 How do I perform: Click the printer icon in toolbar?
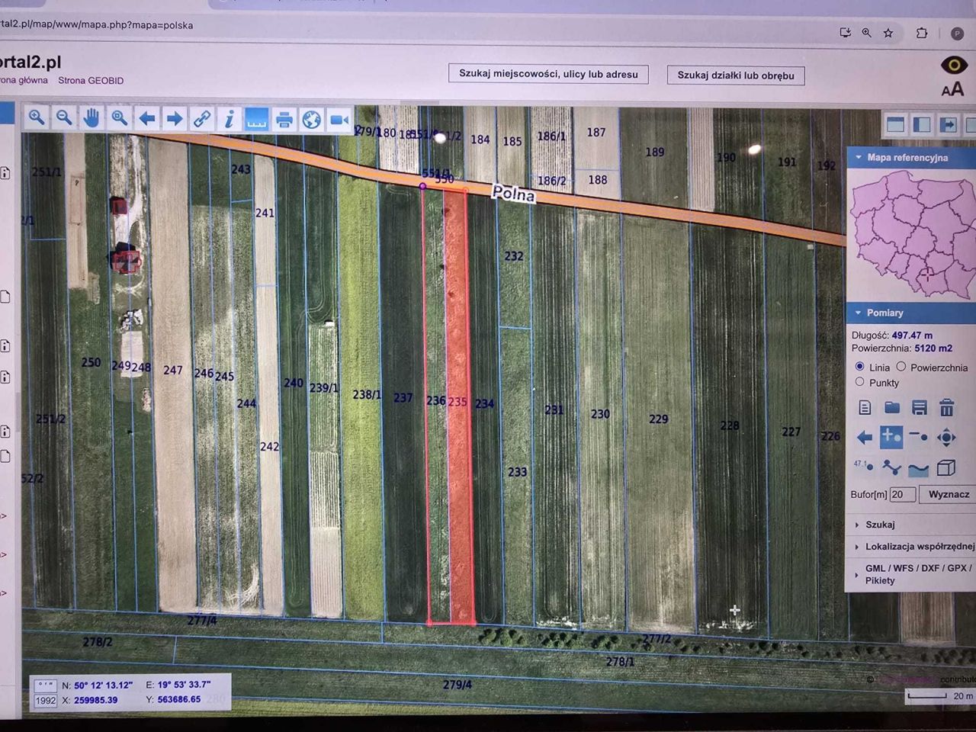point(284,120)
